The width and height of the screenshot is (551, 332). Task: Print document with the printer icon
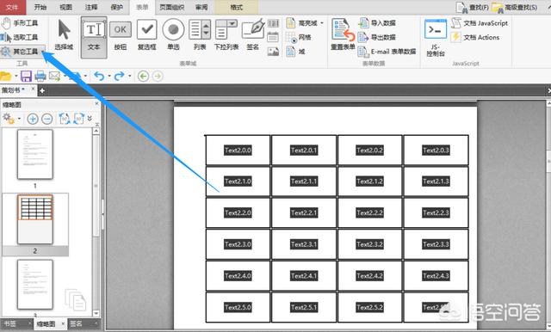(40, 76)
